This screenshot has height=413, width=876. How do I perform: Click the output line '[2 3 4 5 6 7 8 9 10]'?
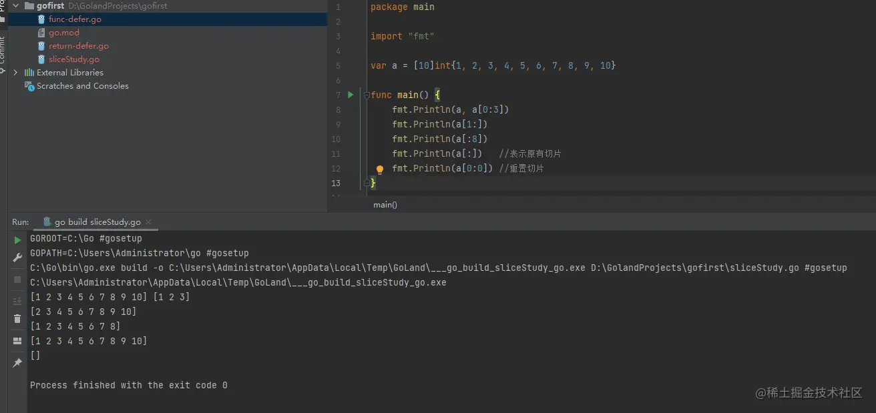[x=83, y=312]
